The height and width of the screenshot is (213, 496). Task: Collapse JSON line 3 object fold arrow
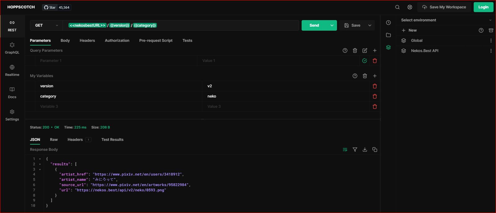click(x=40, y=170)
